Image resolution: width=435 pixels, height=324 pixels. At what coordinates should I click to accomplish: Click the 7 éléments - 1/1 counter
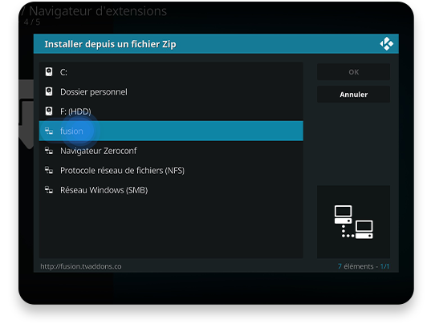pyautogui.click(x=364, y=266)
